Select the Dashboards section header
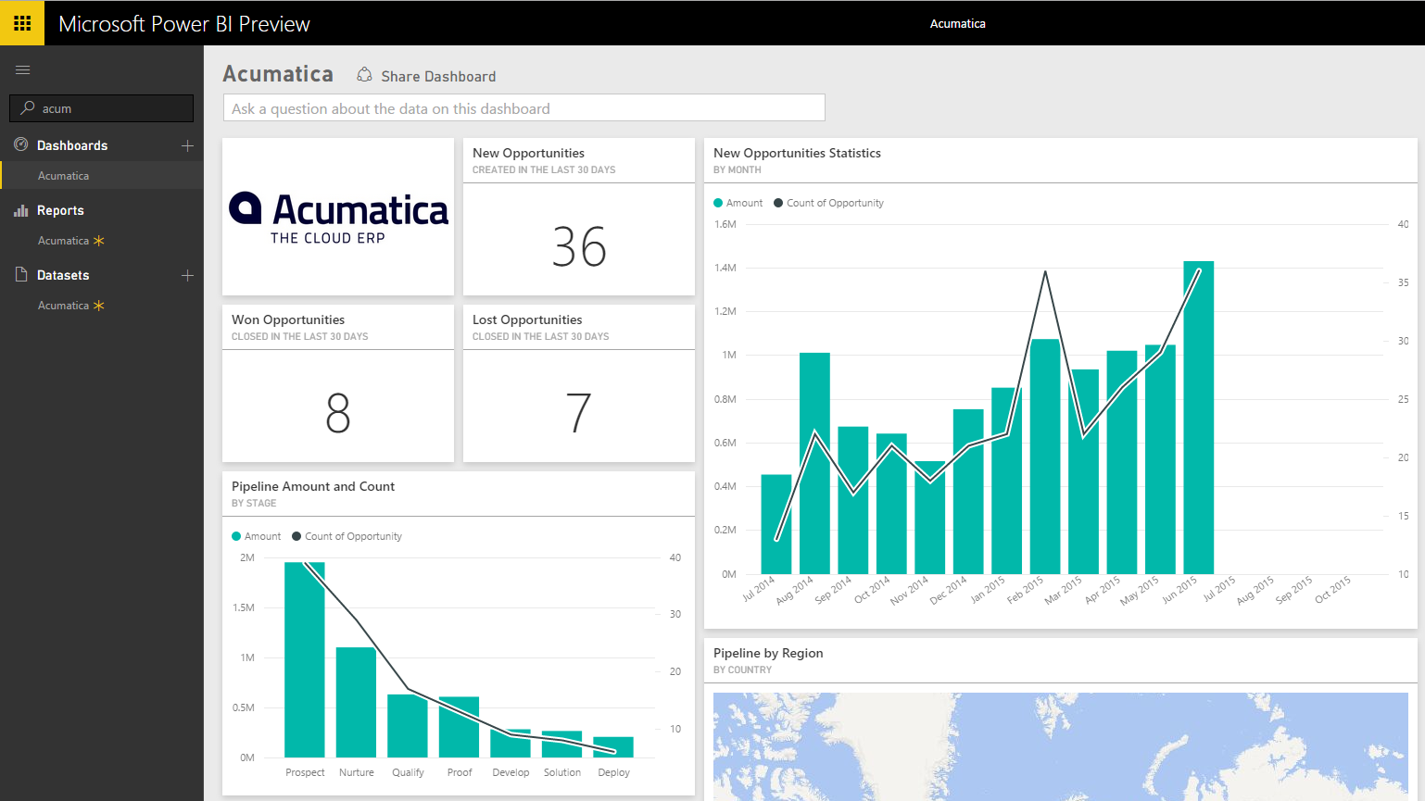The width and height of the screenshot is (1425, 801). click(72, 145)
